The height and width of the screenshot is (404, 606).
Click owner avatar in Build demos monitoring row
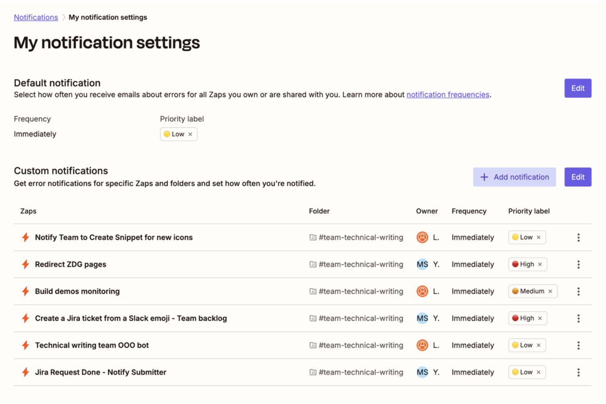(x=422, y=291)
